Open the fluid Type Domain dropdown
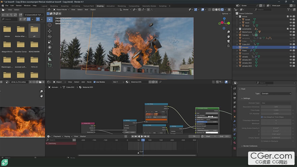This screenshot has height=167, width=297. (x=276, y=93)
